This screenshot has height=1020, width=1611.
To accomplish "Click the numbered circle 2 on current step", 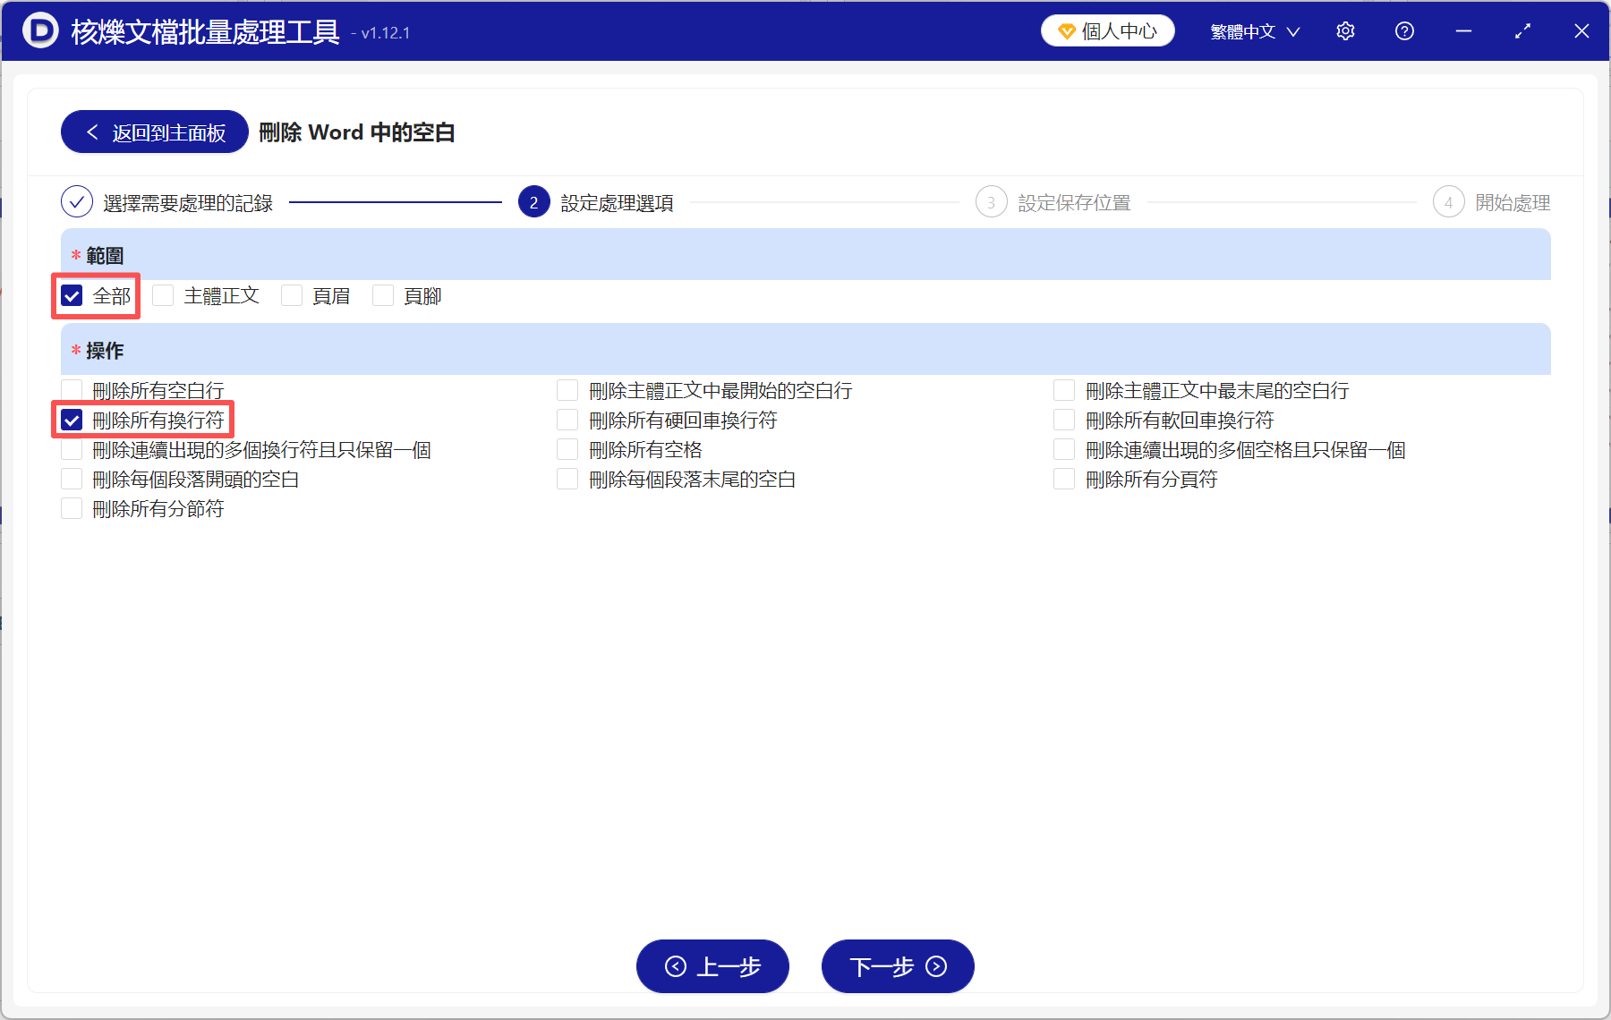I will click(x=533, y=202).
